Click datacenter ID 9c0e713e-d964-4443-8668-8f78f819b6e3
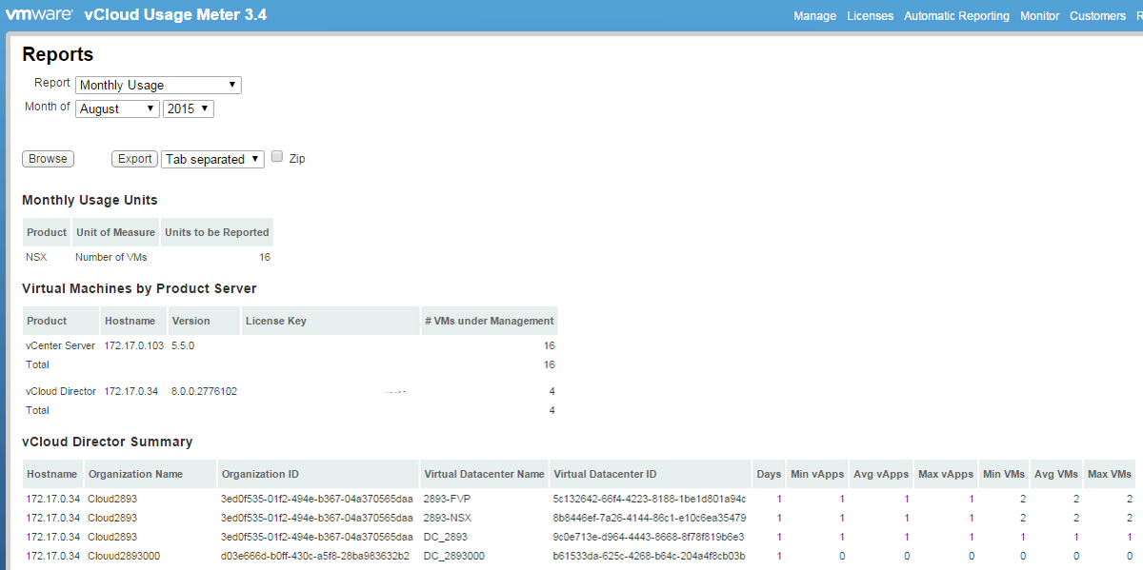1143x570 pixels. tap(649, 537)
